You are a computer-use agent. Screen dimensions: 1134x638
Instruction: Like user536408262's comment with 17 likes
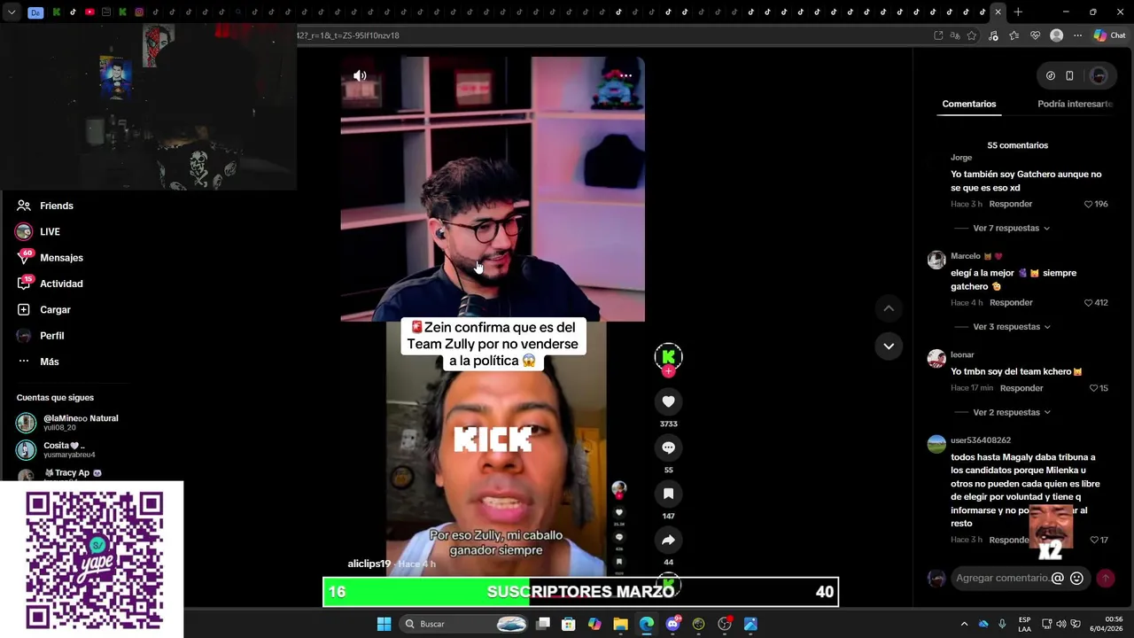1093,540
